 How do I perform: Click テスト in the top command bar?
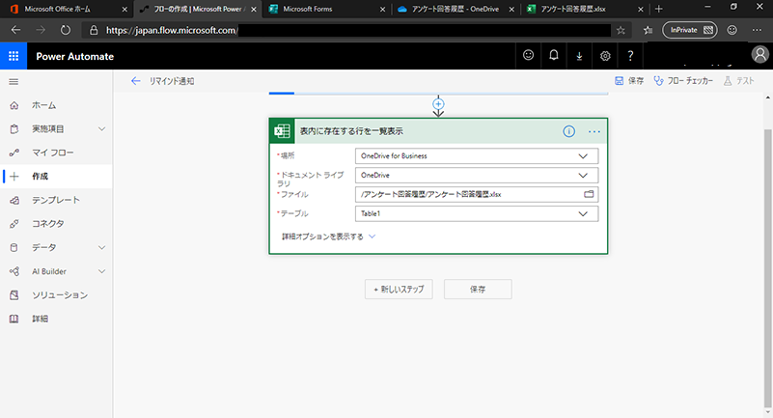point(738,81)
